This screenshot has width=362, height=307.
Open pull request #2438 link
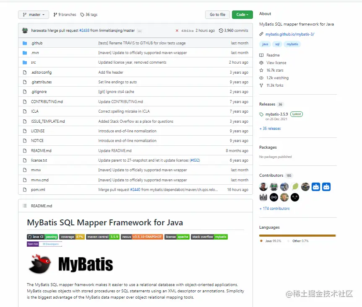click(84, 31)
